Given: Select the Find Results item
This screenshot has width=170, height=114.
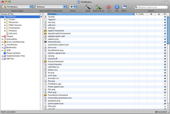Looking at the screenshot, I should click(12, 45).
